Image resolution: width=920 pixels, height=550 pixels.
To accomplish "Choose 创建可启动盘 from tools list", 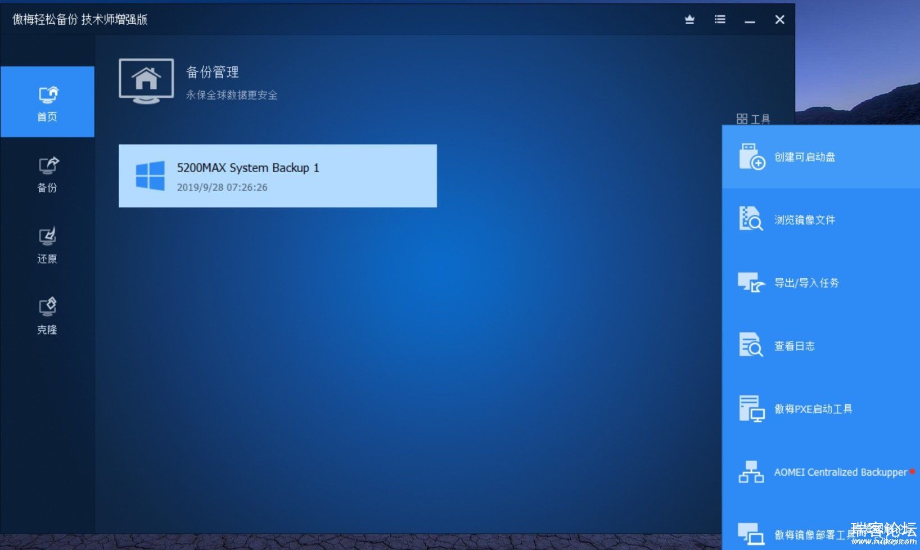I will [x=821, y=157].
